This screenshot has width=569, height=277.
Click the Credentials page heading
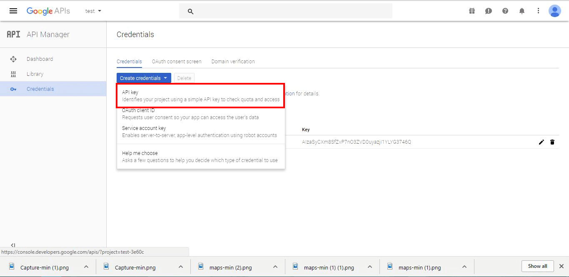click(x=135, y=35)
